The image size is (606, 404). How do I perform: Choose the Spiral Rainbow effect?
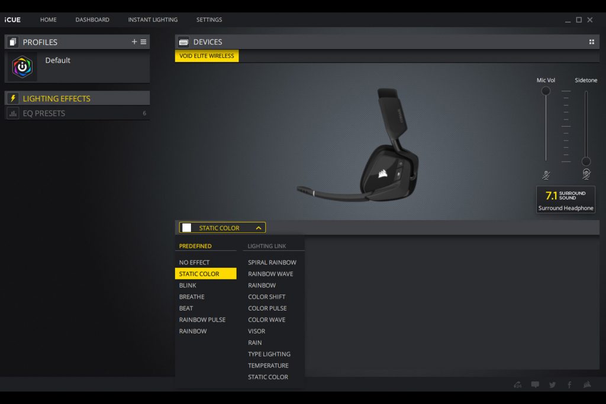(x=272, y=262)
